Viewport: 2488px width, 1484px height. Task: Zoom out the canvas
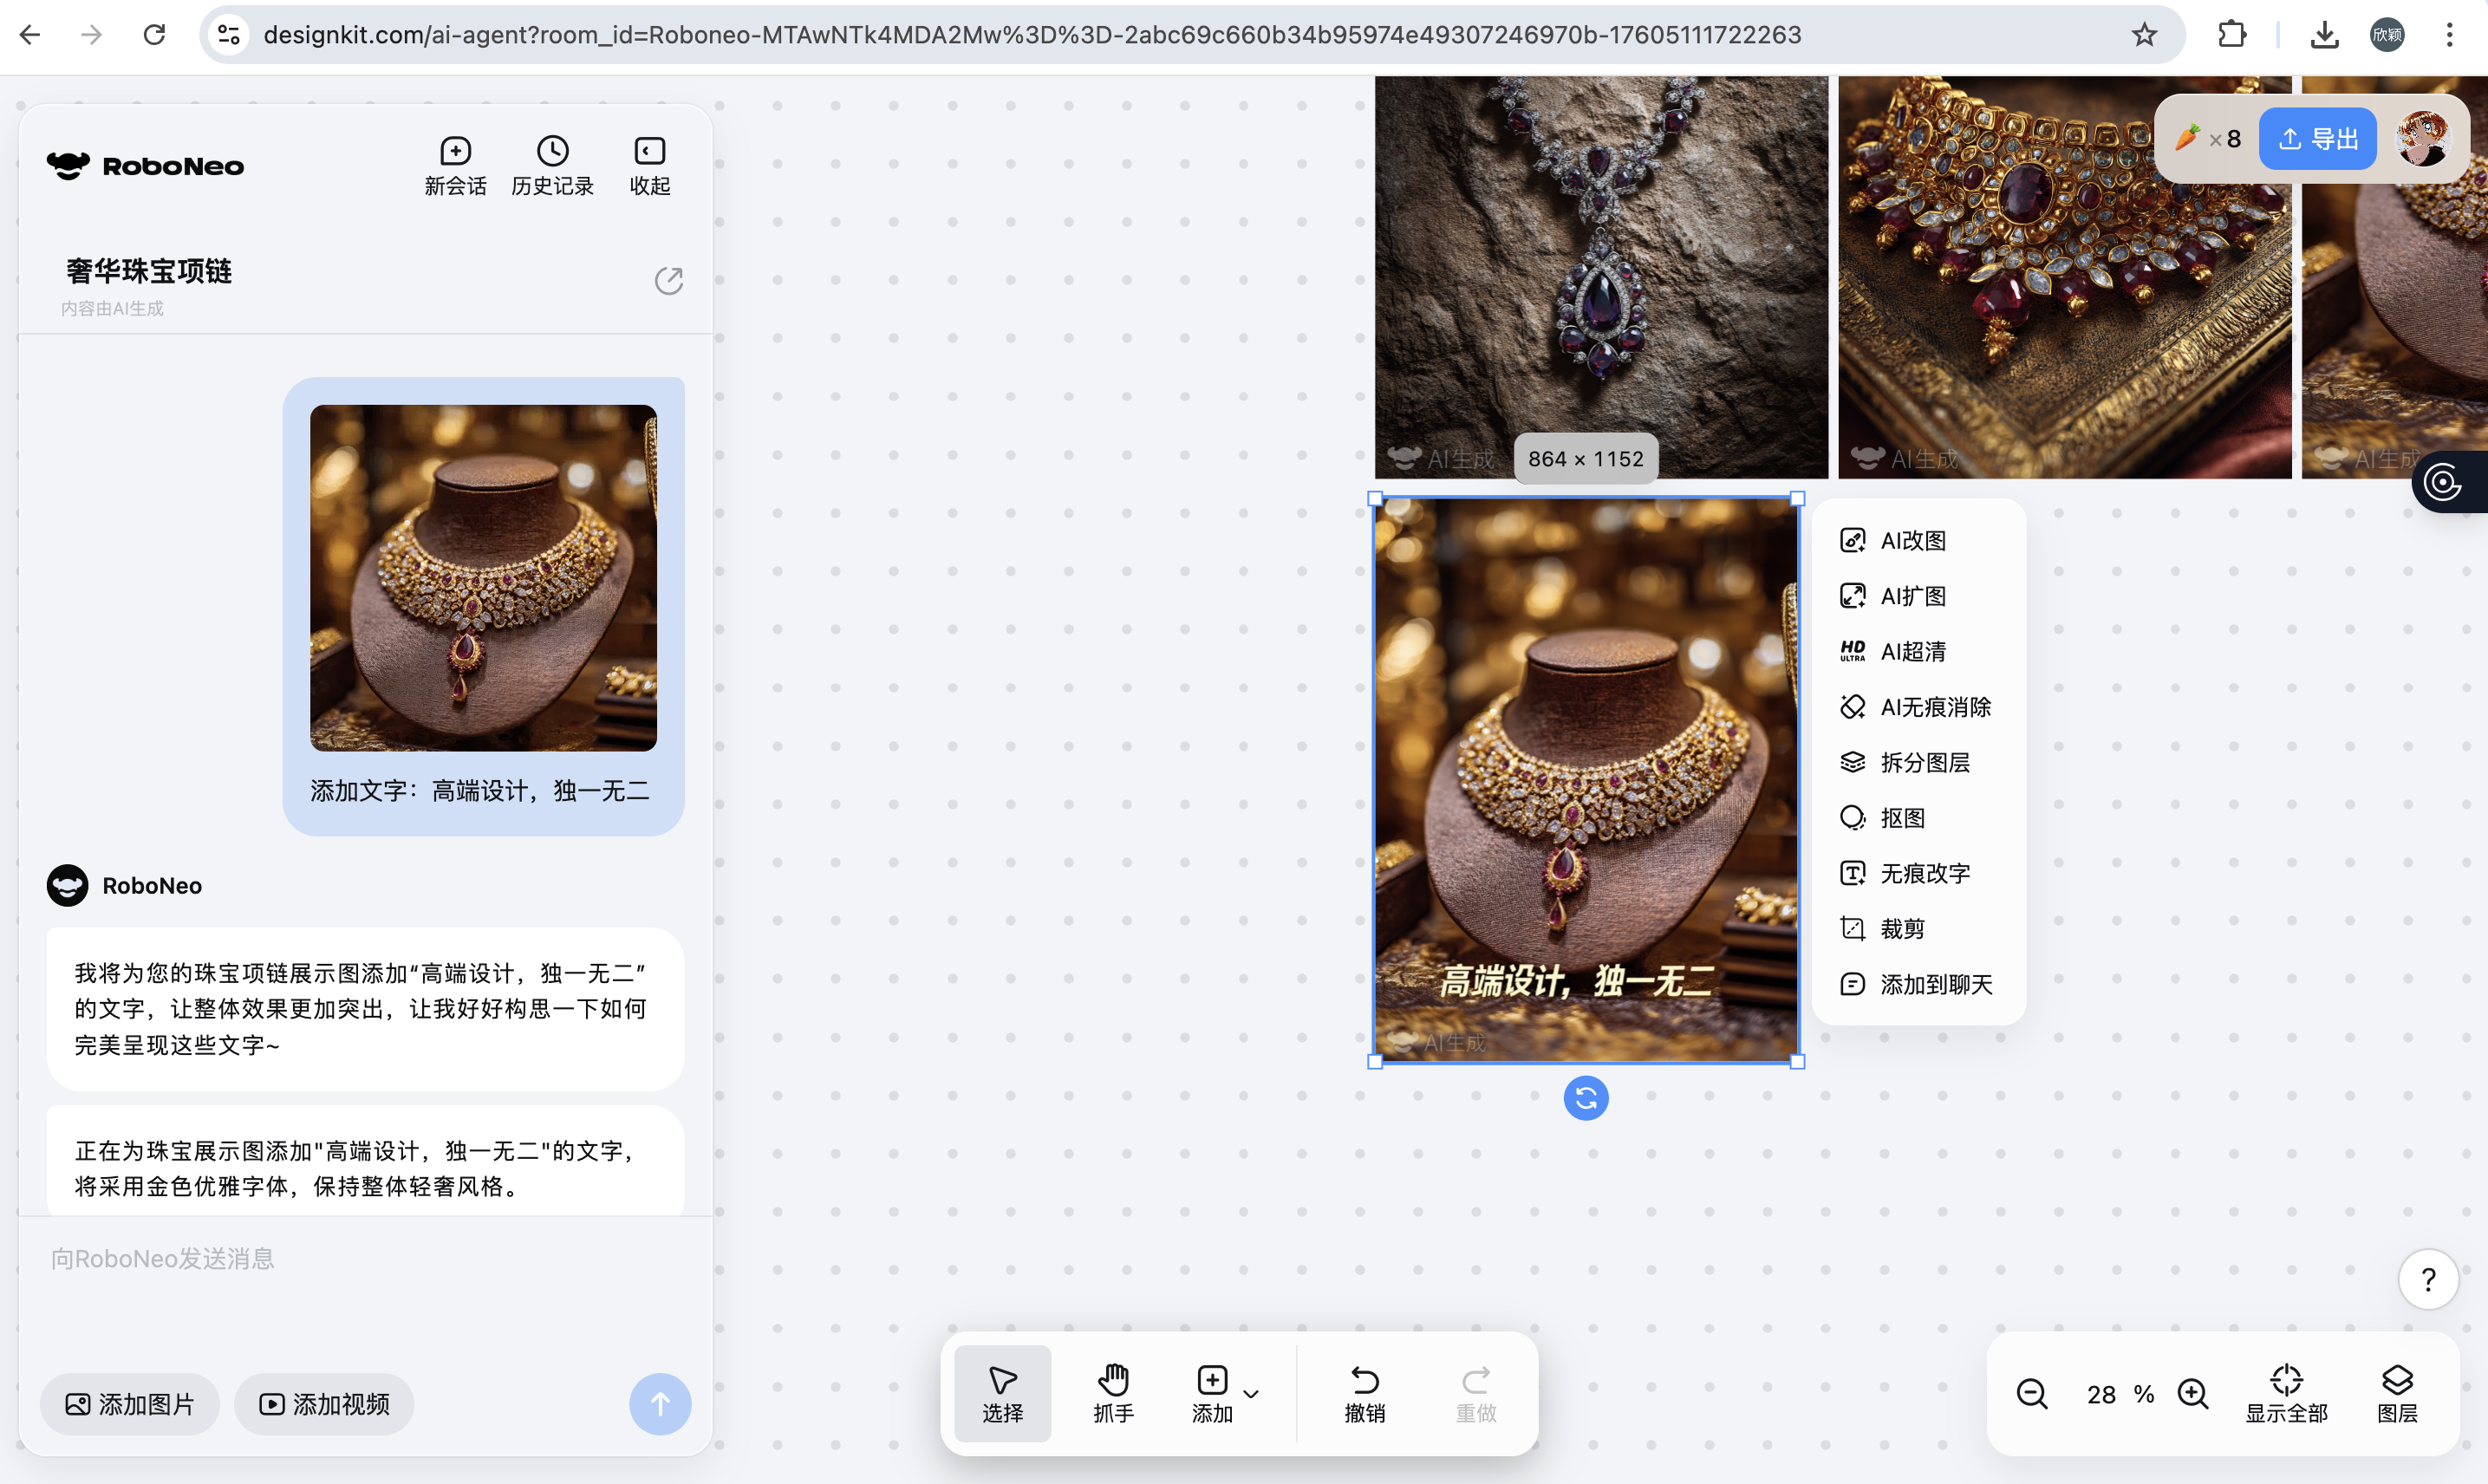2031,1394
